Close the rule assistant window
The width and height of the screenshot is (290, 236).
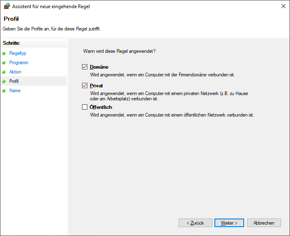(x=283, y=6)
